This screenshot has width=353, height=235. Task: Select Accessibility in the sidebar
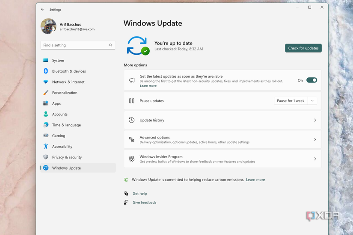tap(78, 147)
